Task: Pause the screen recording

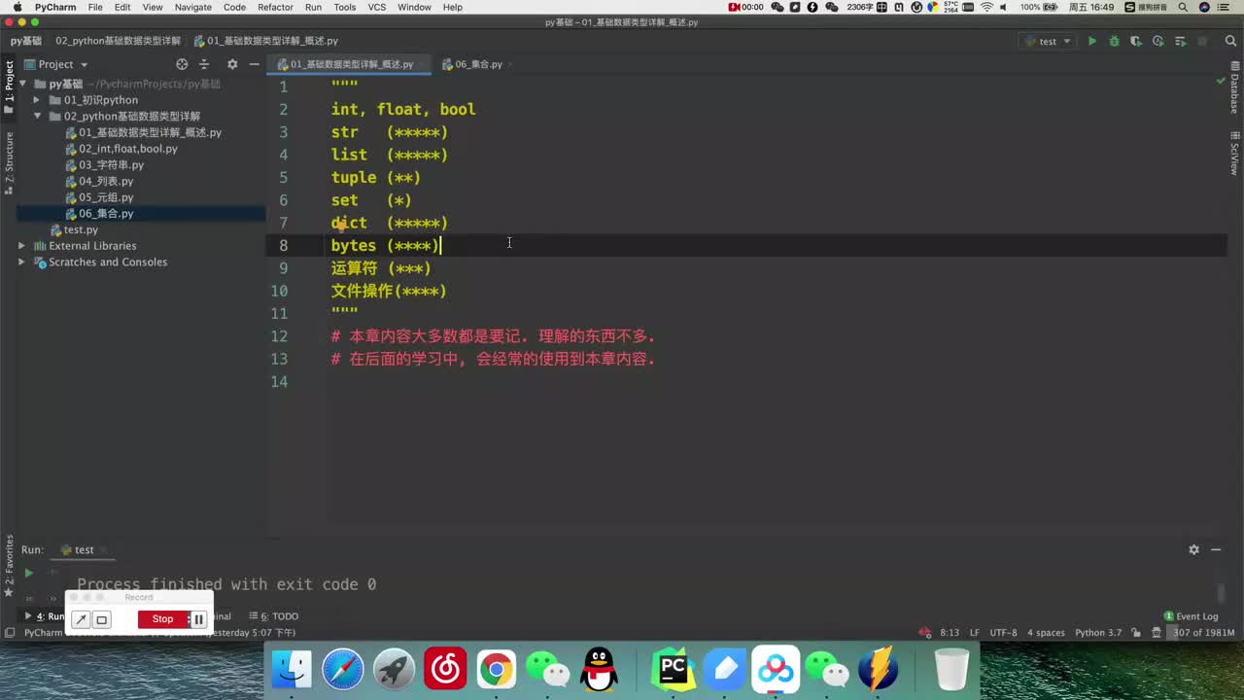Action: click(x=198, y=619)
